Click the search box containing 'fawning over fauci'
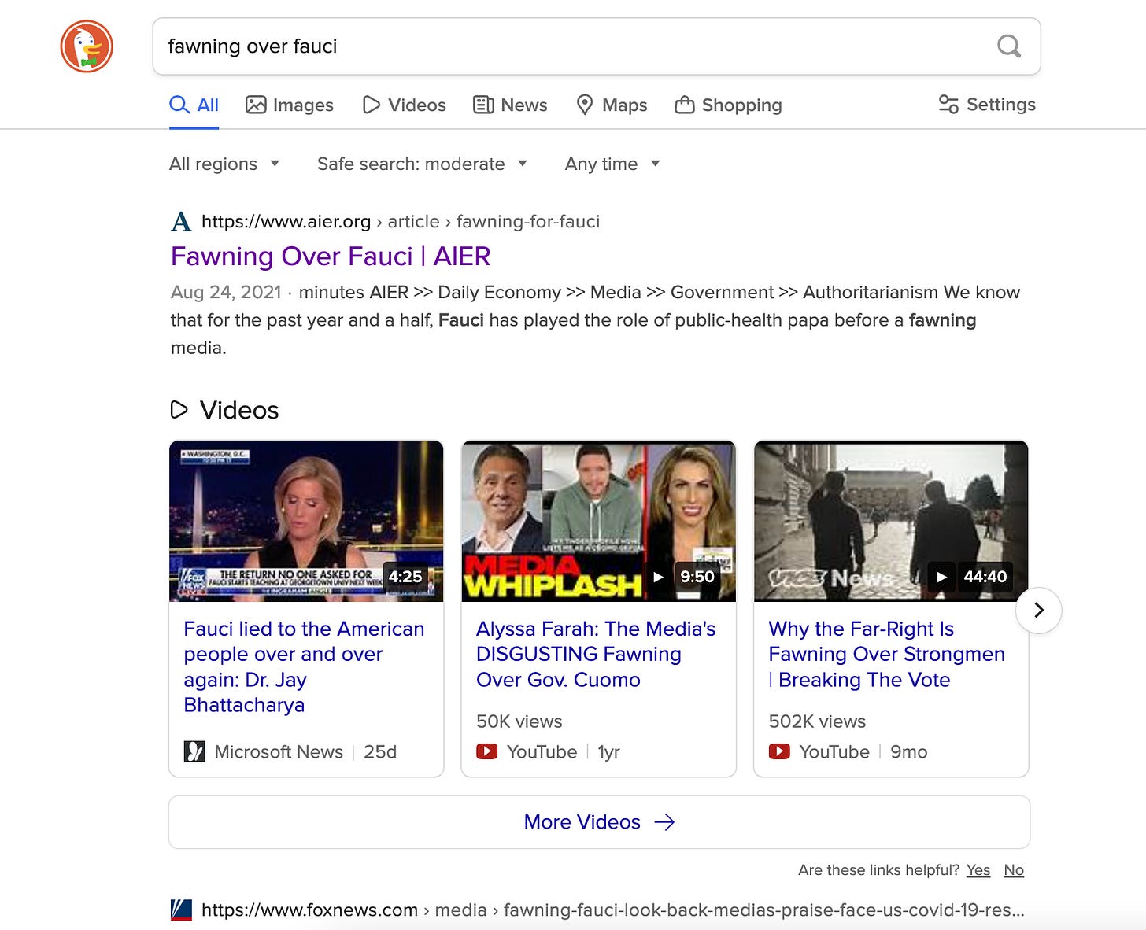Viewport: 1146px width, 930px height. click(596, 46)
